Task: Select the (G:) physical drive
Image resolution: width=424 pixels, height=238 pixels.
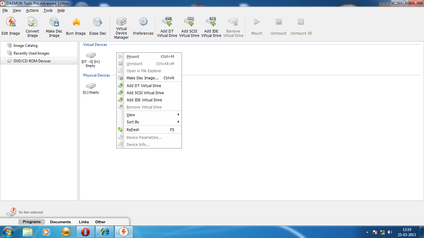Action: tap(91, 89)
